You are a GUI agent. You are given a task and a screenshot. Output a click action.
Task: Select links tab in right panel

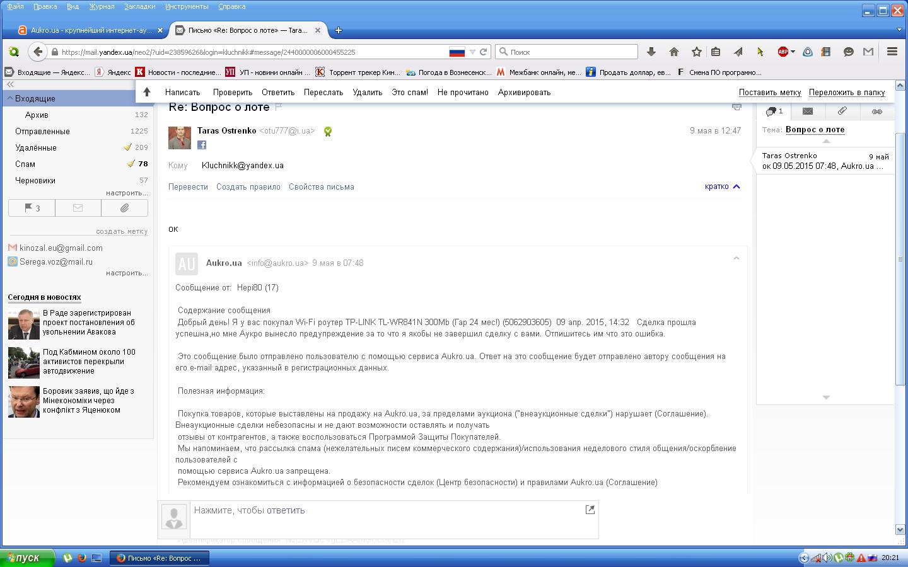[876, 112]
